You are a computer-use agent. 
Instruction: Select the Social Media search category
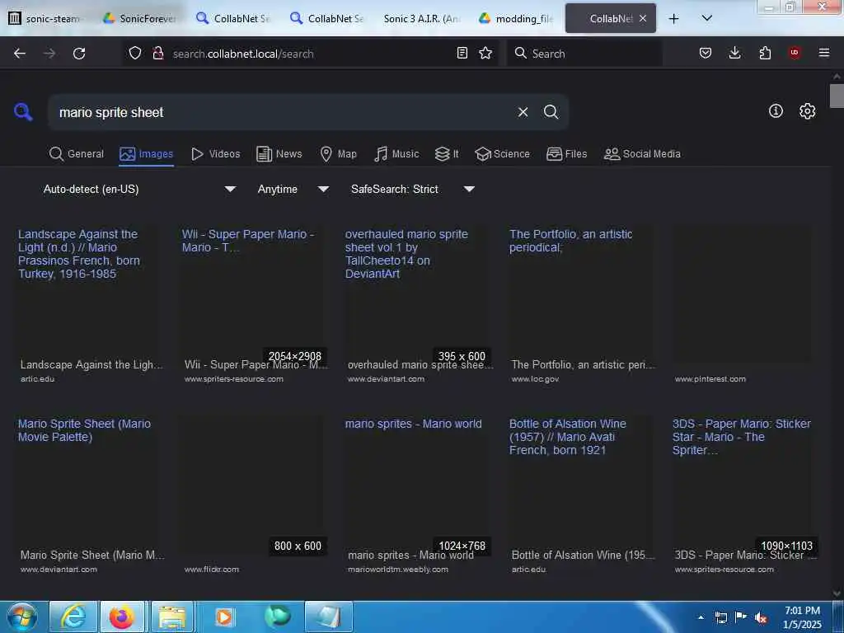tap(642, 154)
